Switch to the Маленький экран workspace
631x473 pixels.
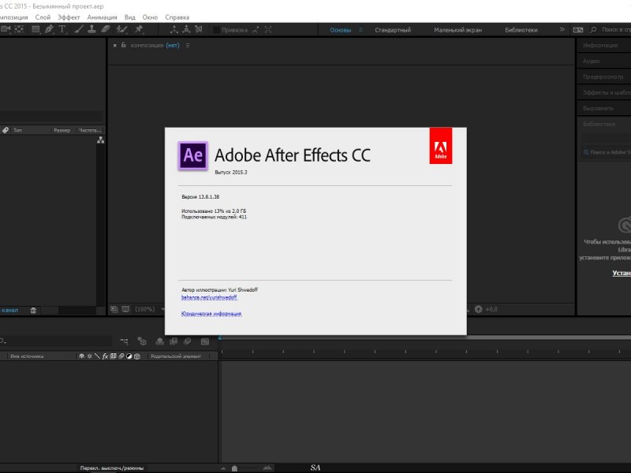pos(457,30)
